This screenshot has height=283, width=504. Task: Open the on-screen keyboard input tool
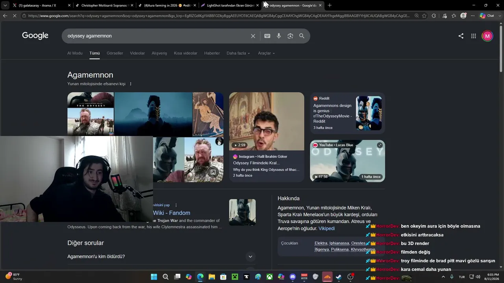267,36
